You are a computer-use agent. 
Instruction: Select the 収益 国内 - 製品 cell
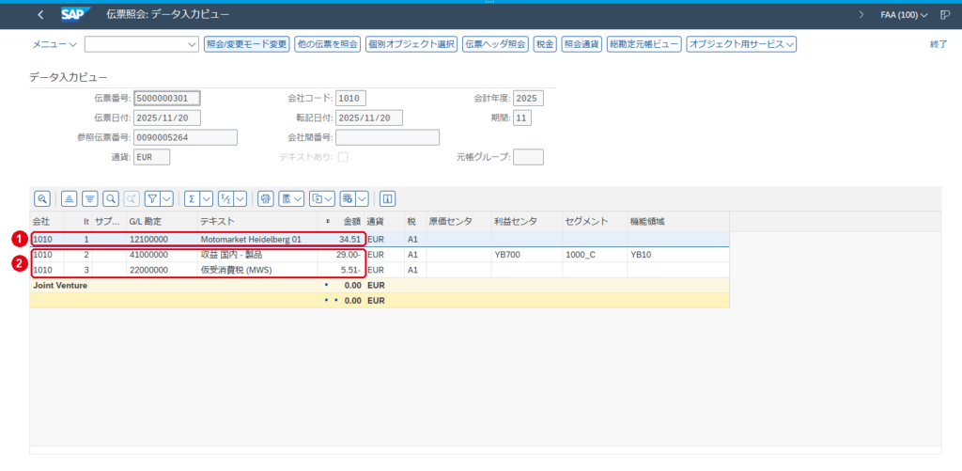point(256,254)
